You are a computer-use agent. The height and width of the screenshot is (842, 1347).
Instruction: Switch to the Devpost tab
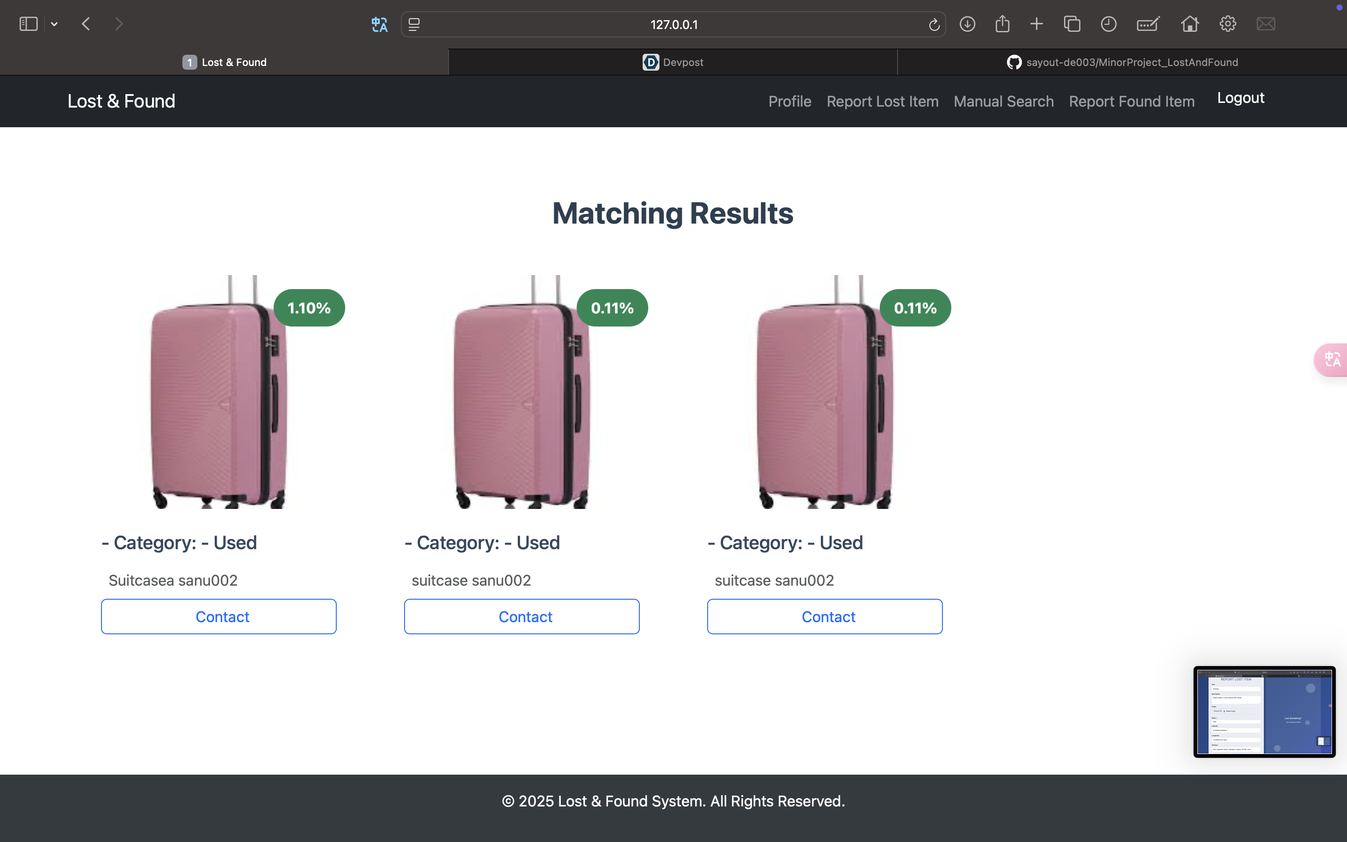[673, 62]
